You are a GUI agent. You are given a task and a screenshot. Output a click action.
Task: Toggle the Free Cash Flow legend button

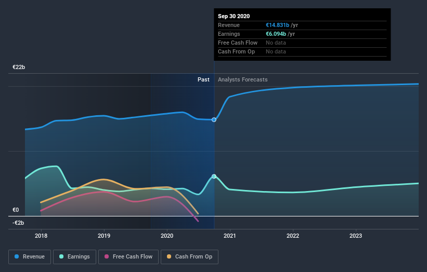tap(128, 257)
